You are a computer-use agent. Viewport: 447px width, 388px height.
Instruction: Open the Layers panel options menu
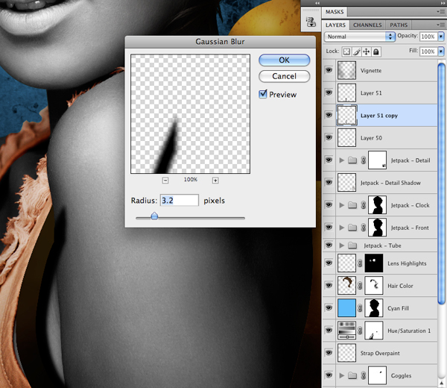point(441,25)
